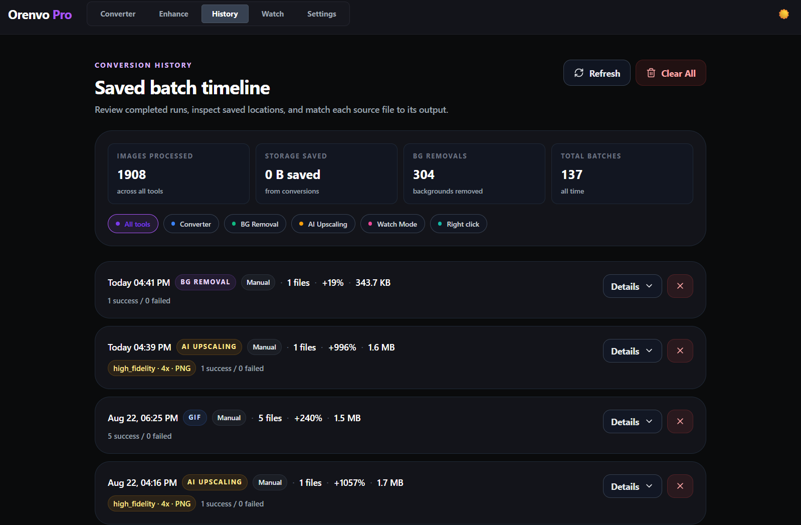Expand Details for Today 04:39 PM batch
The height and width of the screenshot is (525, 801).
pyautogui.click(x=632, y=351)
